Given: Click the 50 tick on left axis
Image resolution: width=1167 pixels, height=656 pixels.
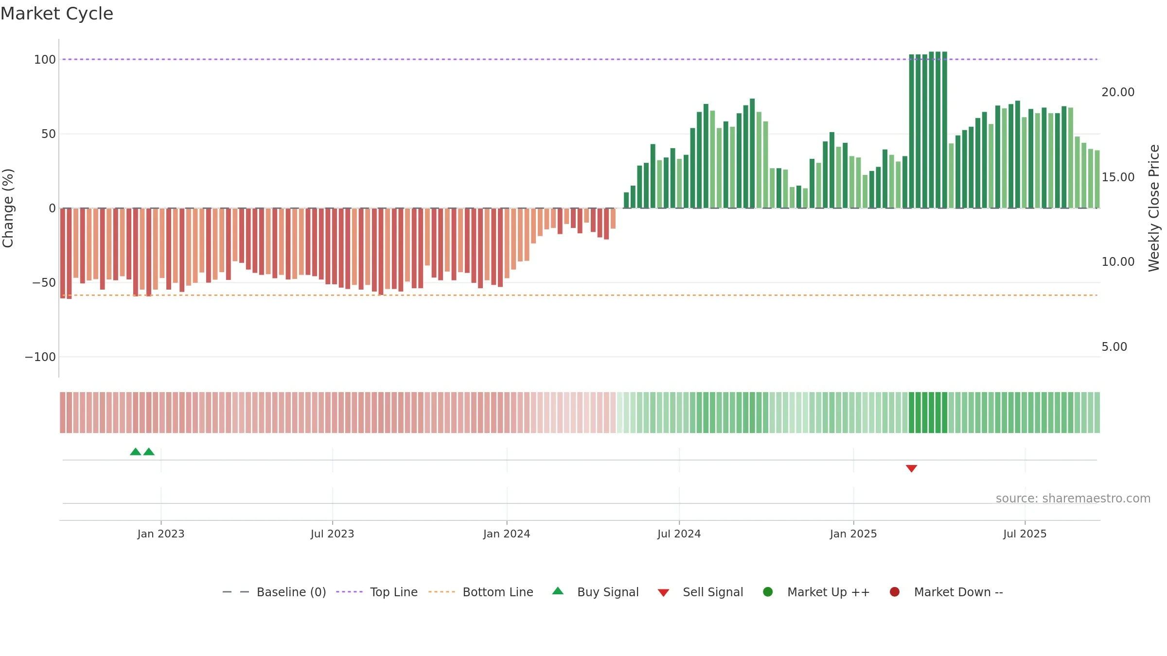Looking at the screenshot, I should (x=49, y=134).
